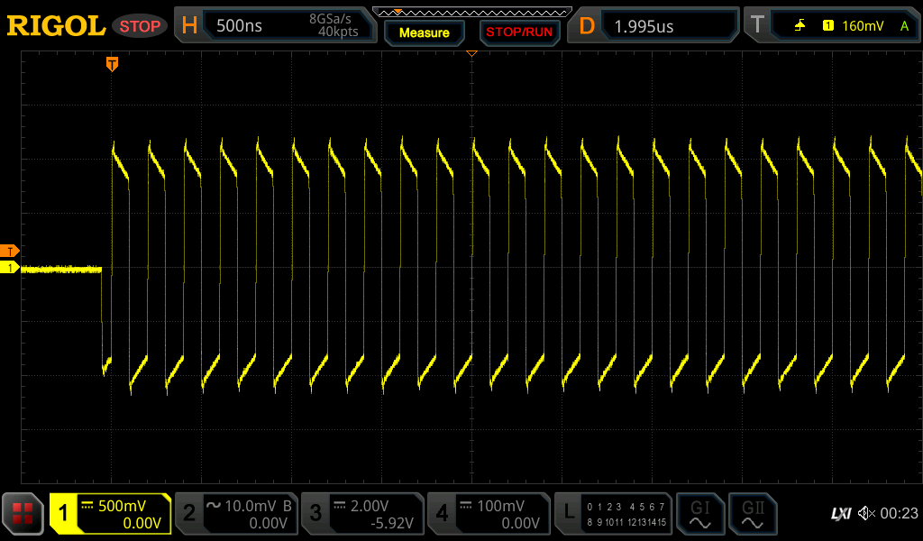Click the waveform memory position bar
The width and height of the screenshot is (923, 541).
472,12
